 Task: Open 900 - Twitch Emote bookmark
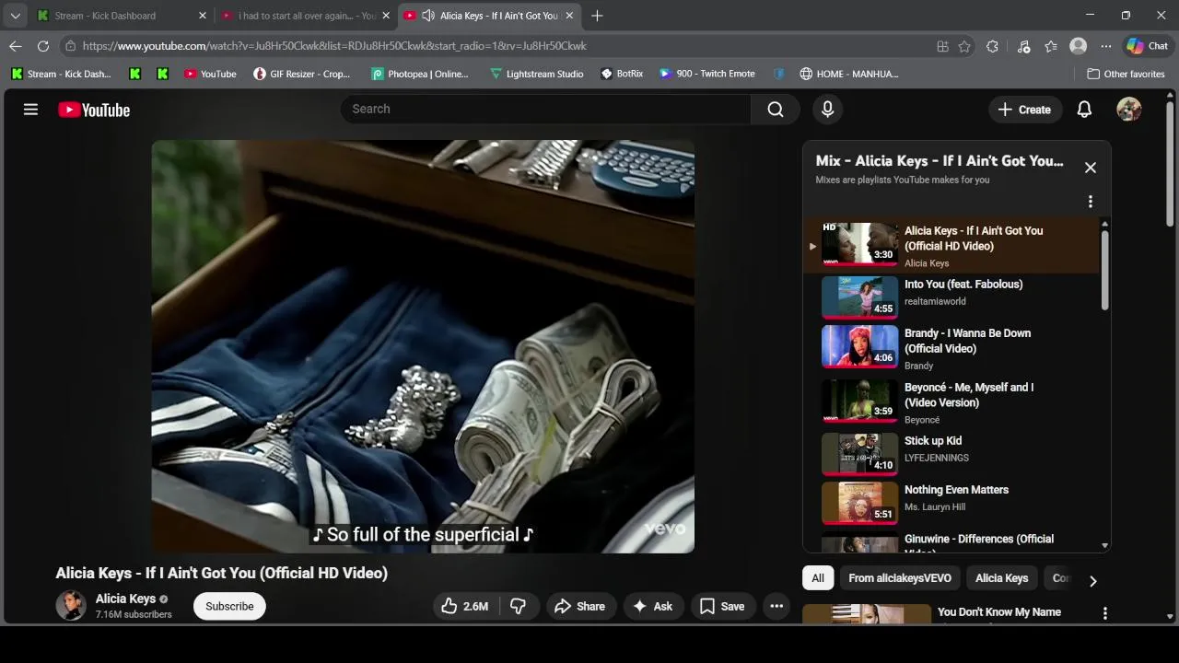tap(707, 74)
